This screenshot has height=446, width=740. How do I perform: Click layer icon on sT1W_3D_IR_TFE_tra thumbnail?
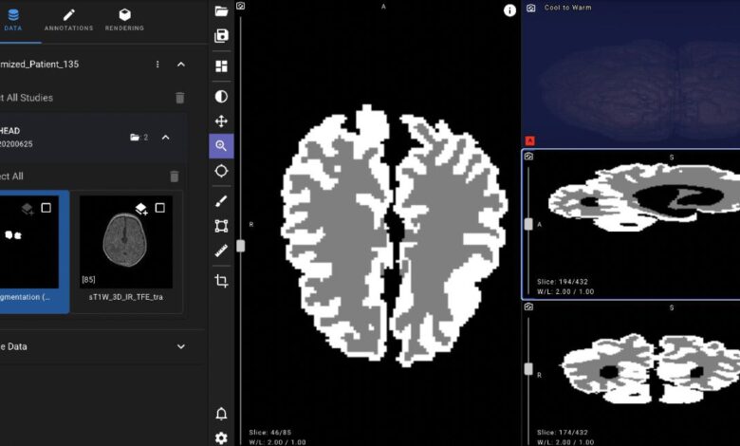pyautogui.click(x=140, y=209)
